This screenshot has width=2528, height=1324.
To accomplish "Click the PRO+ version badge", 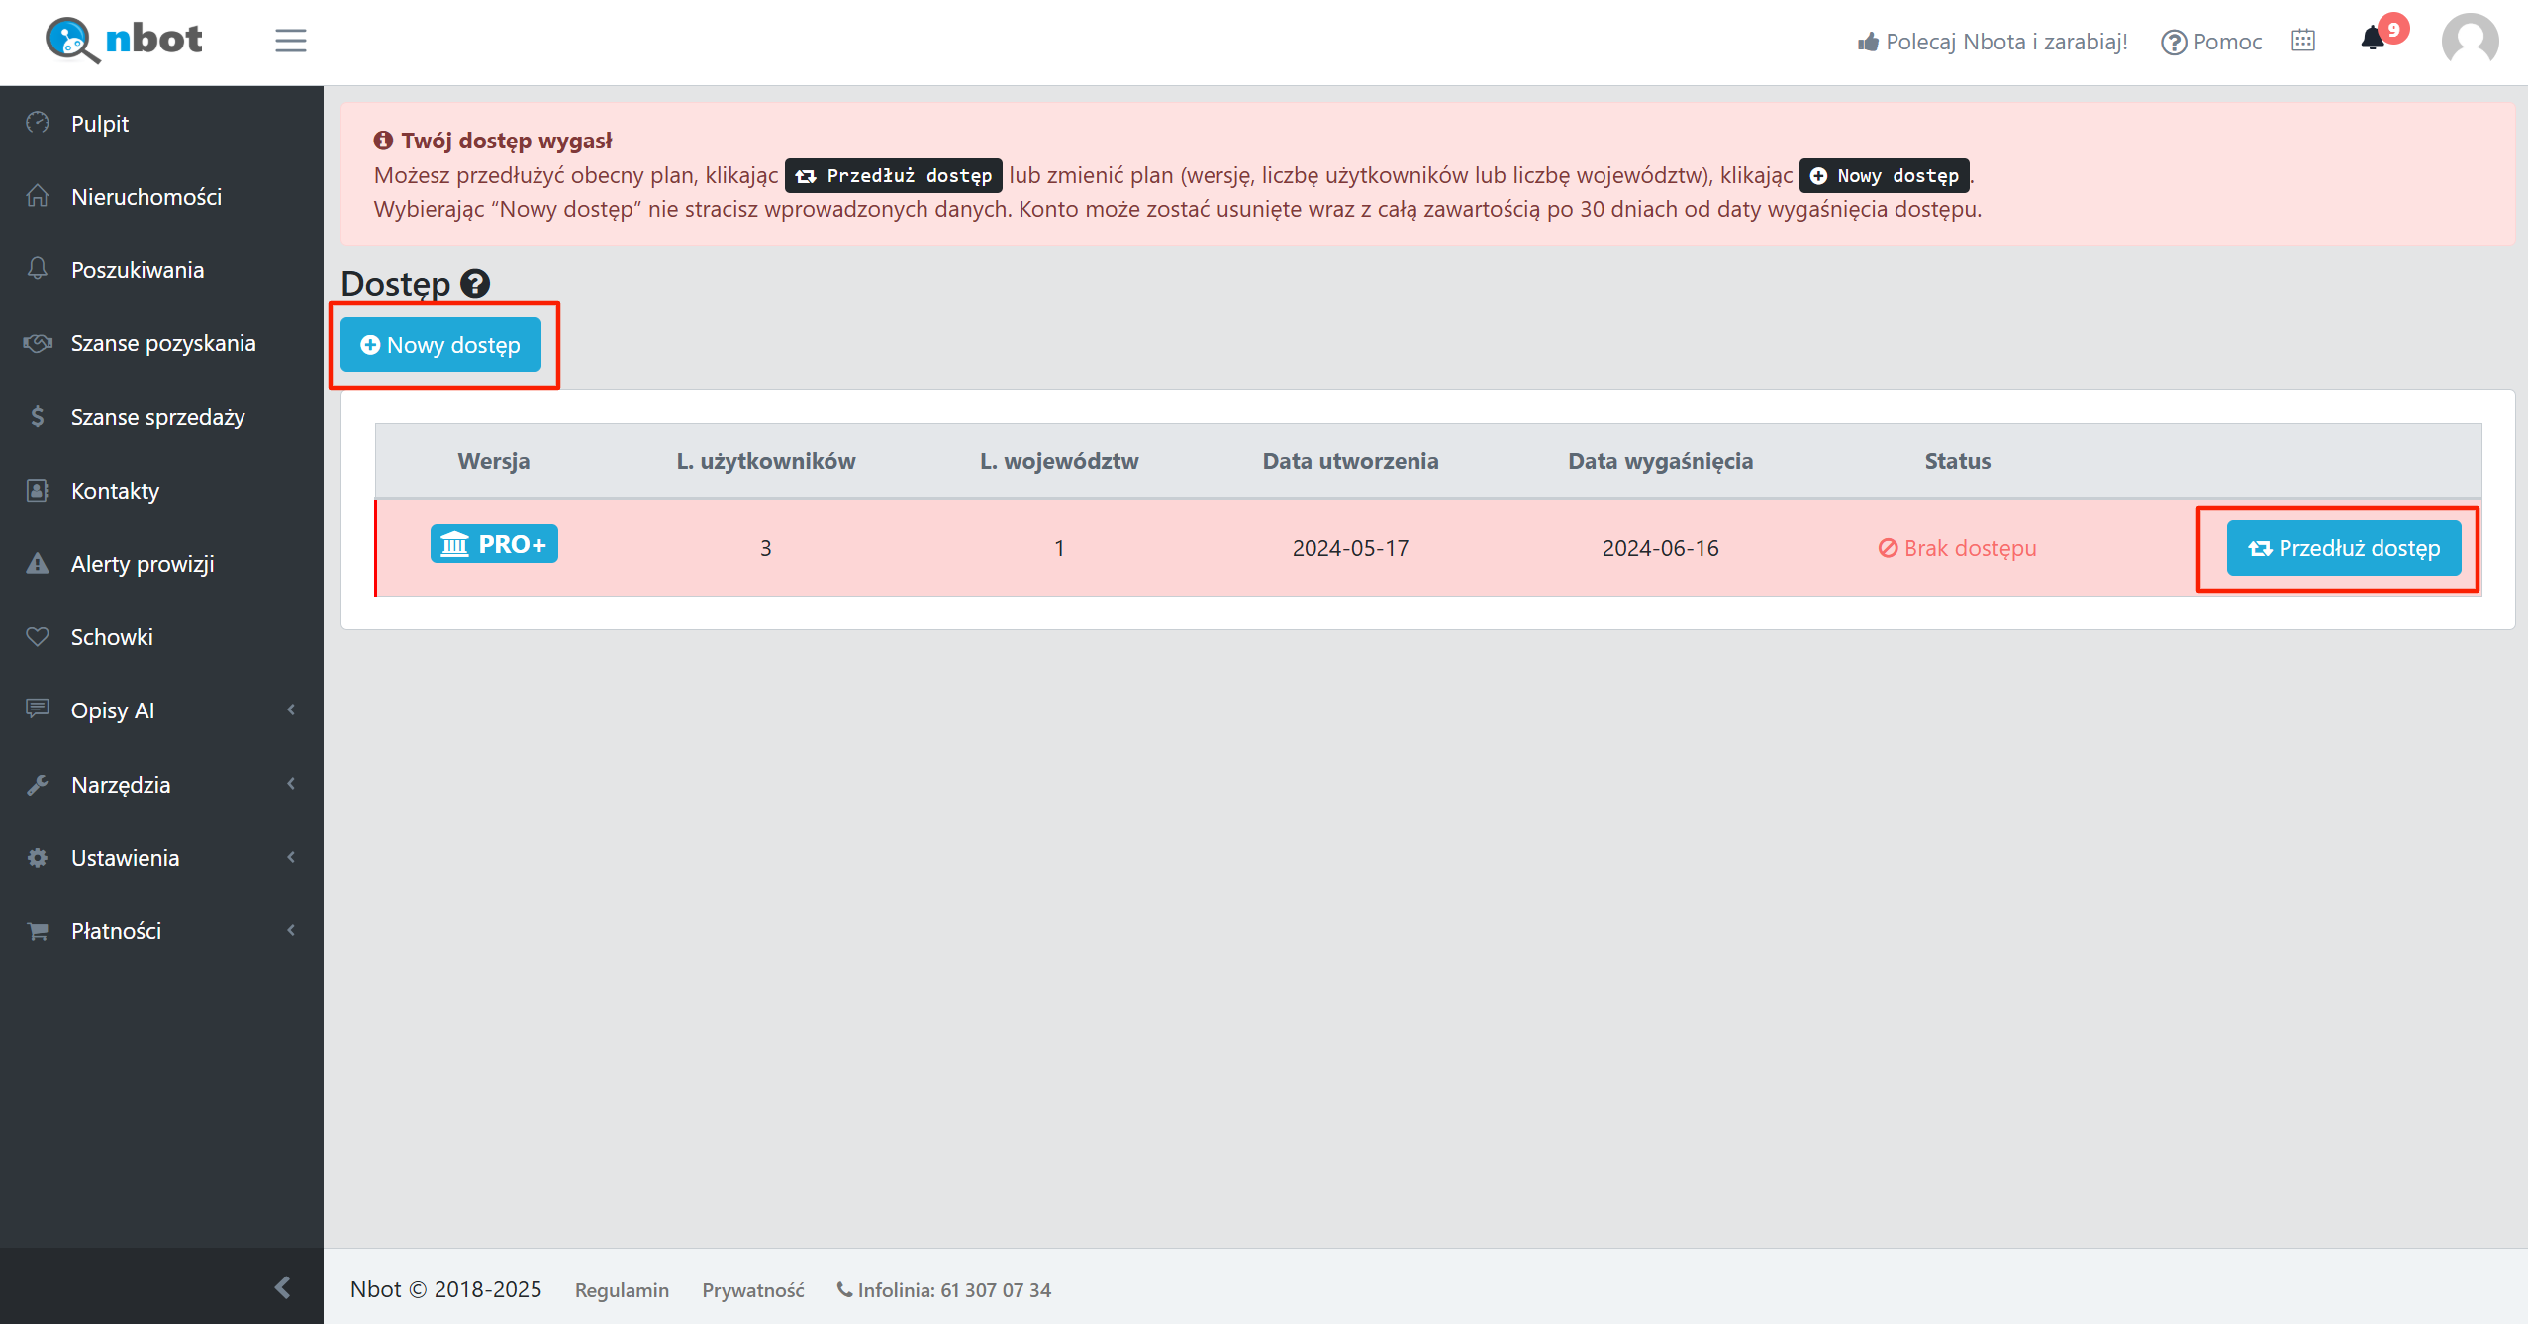I will coord(494,544).
